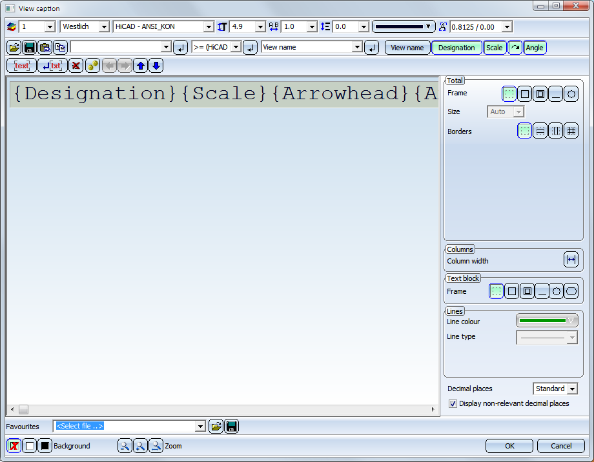Select double rectangle Total frame
The width and height of the screenshot is (594, 462).
[540, 94]
